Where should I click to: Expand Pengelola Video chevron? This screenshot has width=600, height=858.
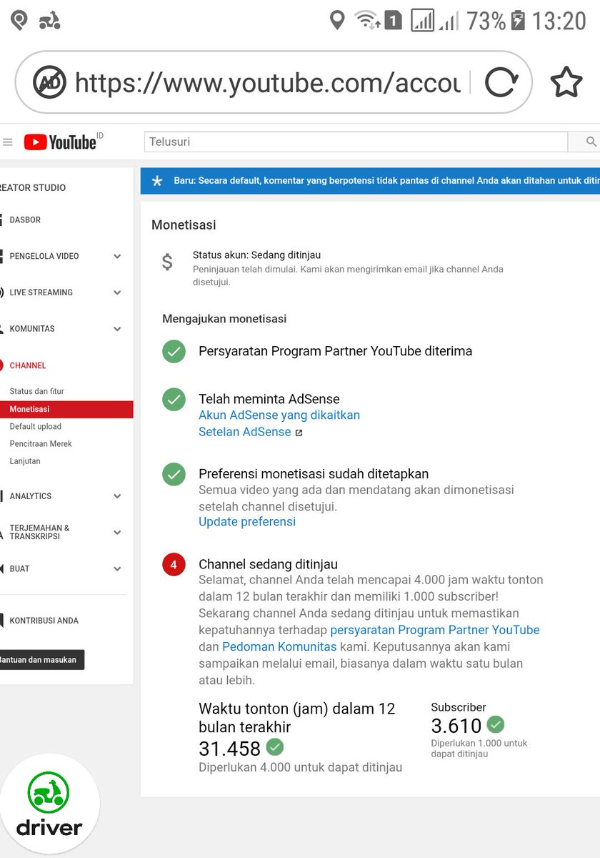[x=117, y=256]
